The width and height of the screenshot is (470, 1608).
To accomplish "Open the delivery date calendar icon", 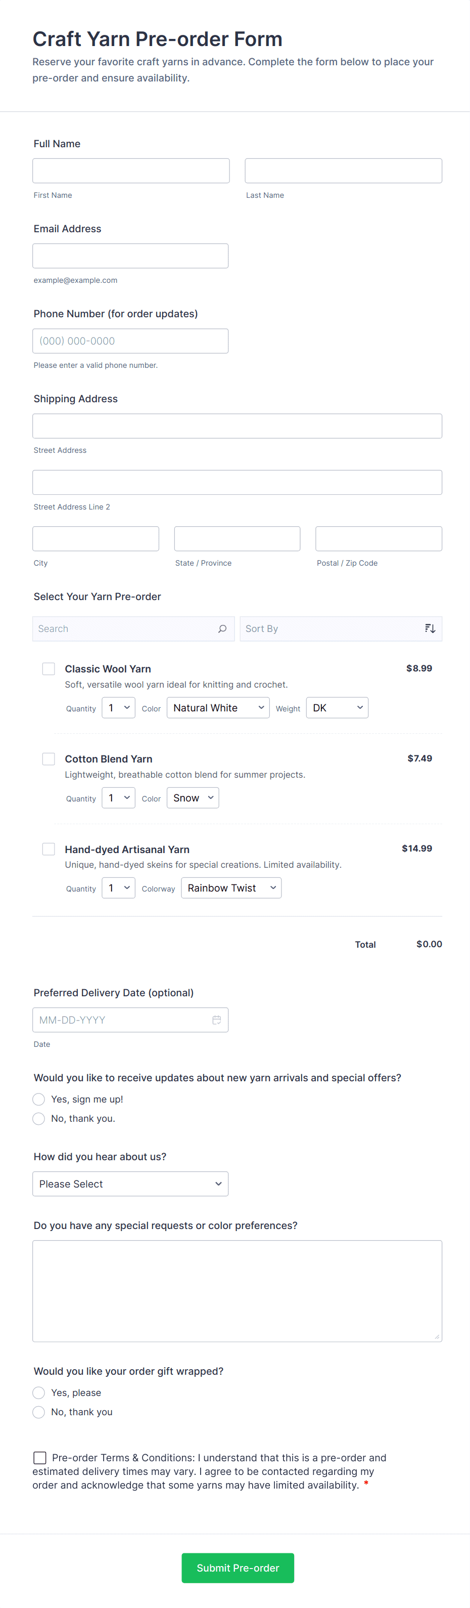I will tap(216, 1020).
